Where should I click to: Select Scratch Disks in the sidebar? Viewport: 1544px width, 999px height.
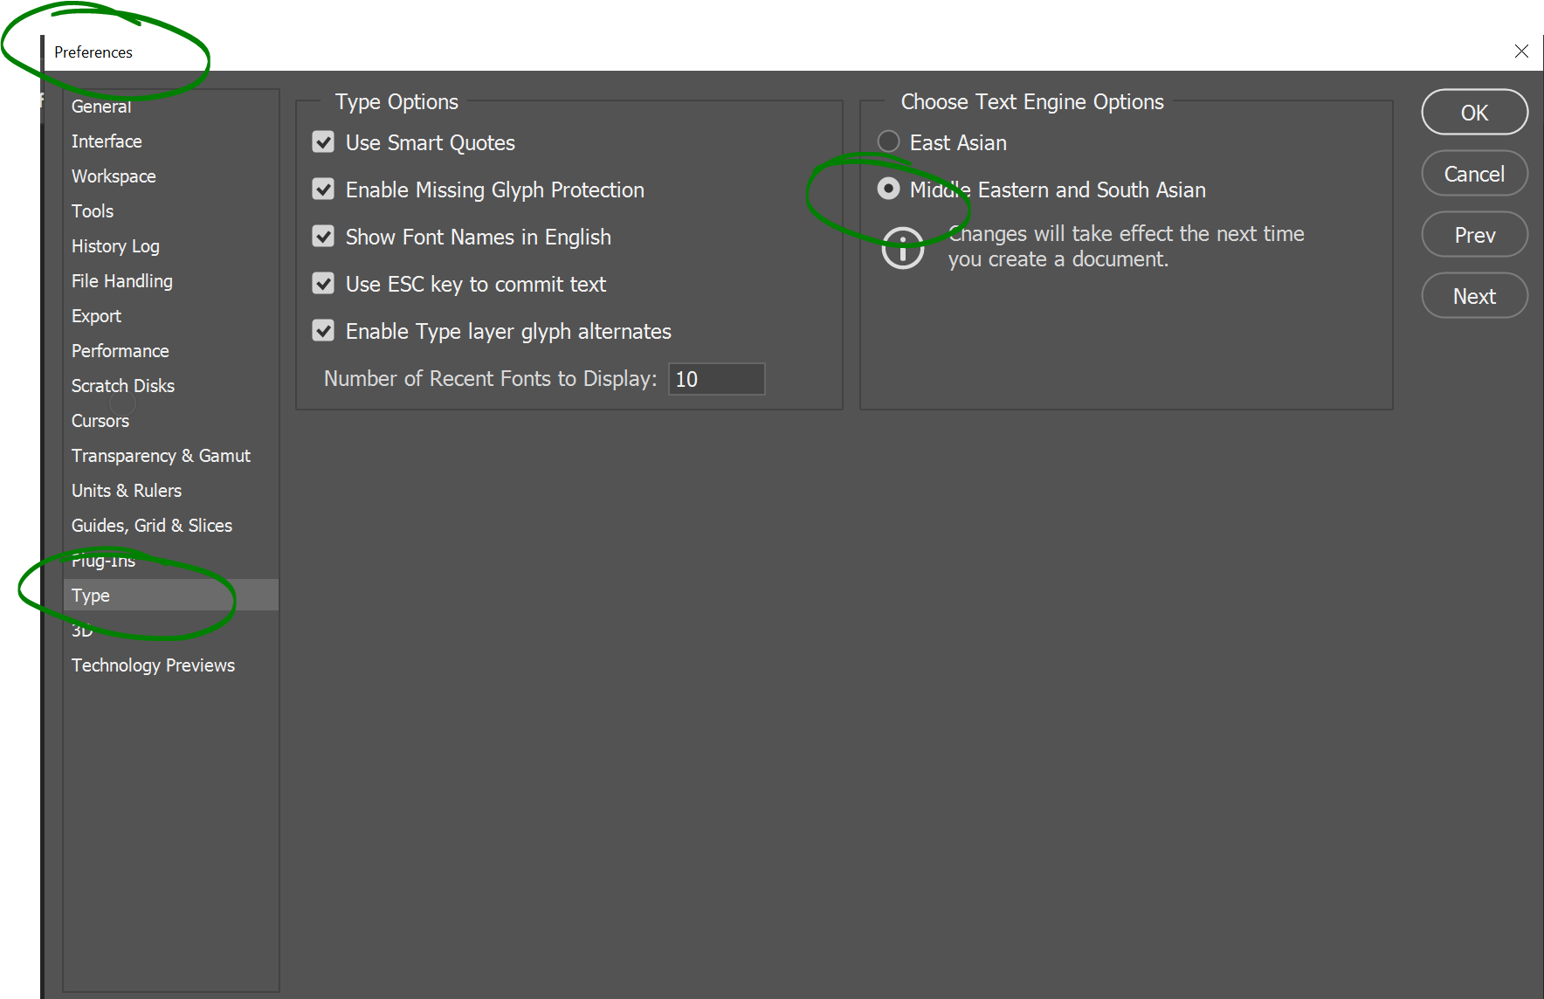click(123, 386)
